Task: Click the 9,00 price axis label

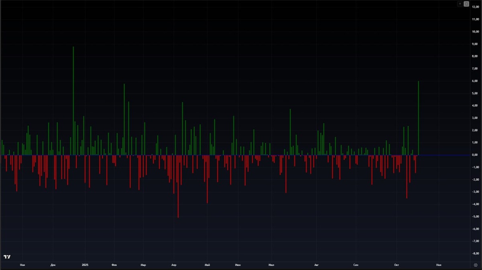Action: [x=475, y=44]
